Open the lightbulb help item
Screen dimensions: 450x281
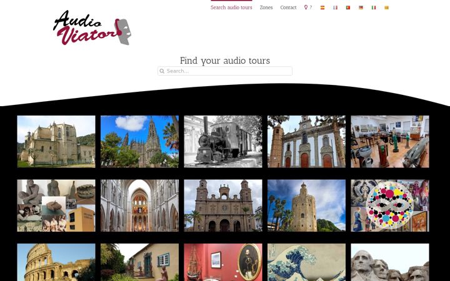(x=307, y=7)
